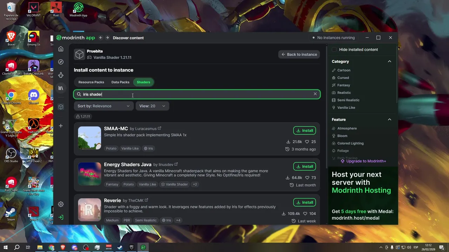Open the Modrinth App desktop shortcut

(78, 10)
